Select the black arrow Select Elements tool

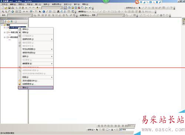tap(40, 11)
